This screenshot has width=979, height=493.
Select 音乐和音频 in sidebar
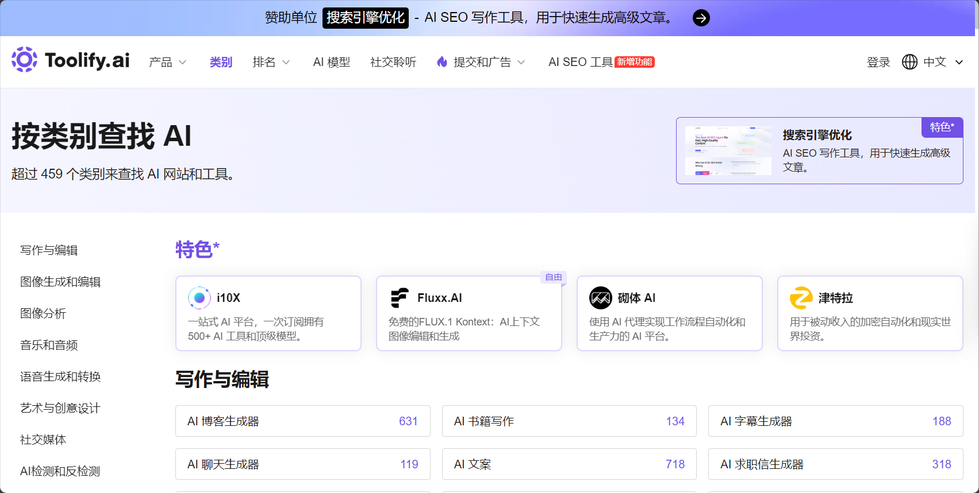point(49,345)
